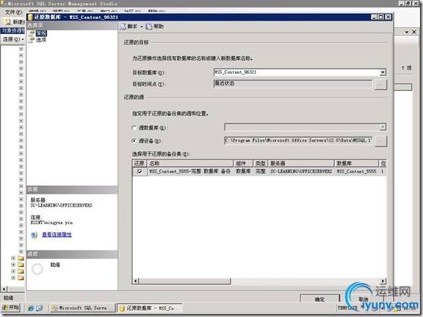Open the Object Explorer pane position dropdown arrow
423x317 pixels.
407,32
